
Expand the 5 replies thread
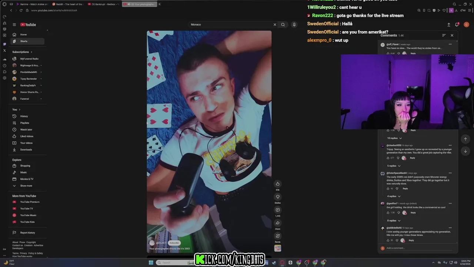tap(394, 166)
